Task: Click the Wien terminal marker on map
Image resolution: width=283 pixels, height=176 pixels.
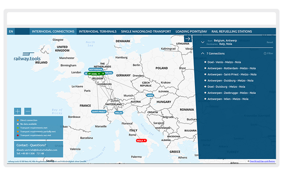Action: pos(150,95)
